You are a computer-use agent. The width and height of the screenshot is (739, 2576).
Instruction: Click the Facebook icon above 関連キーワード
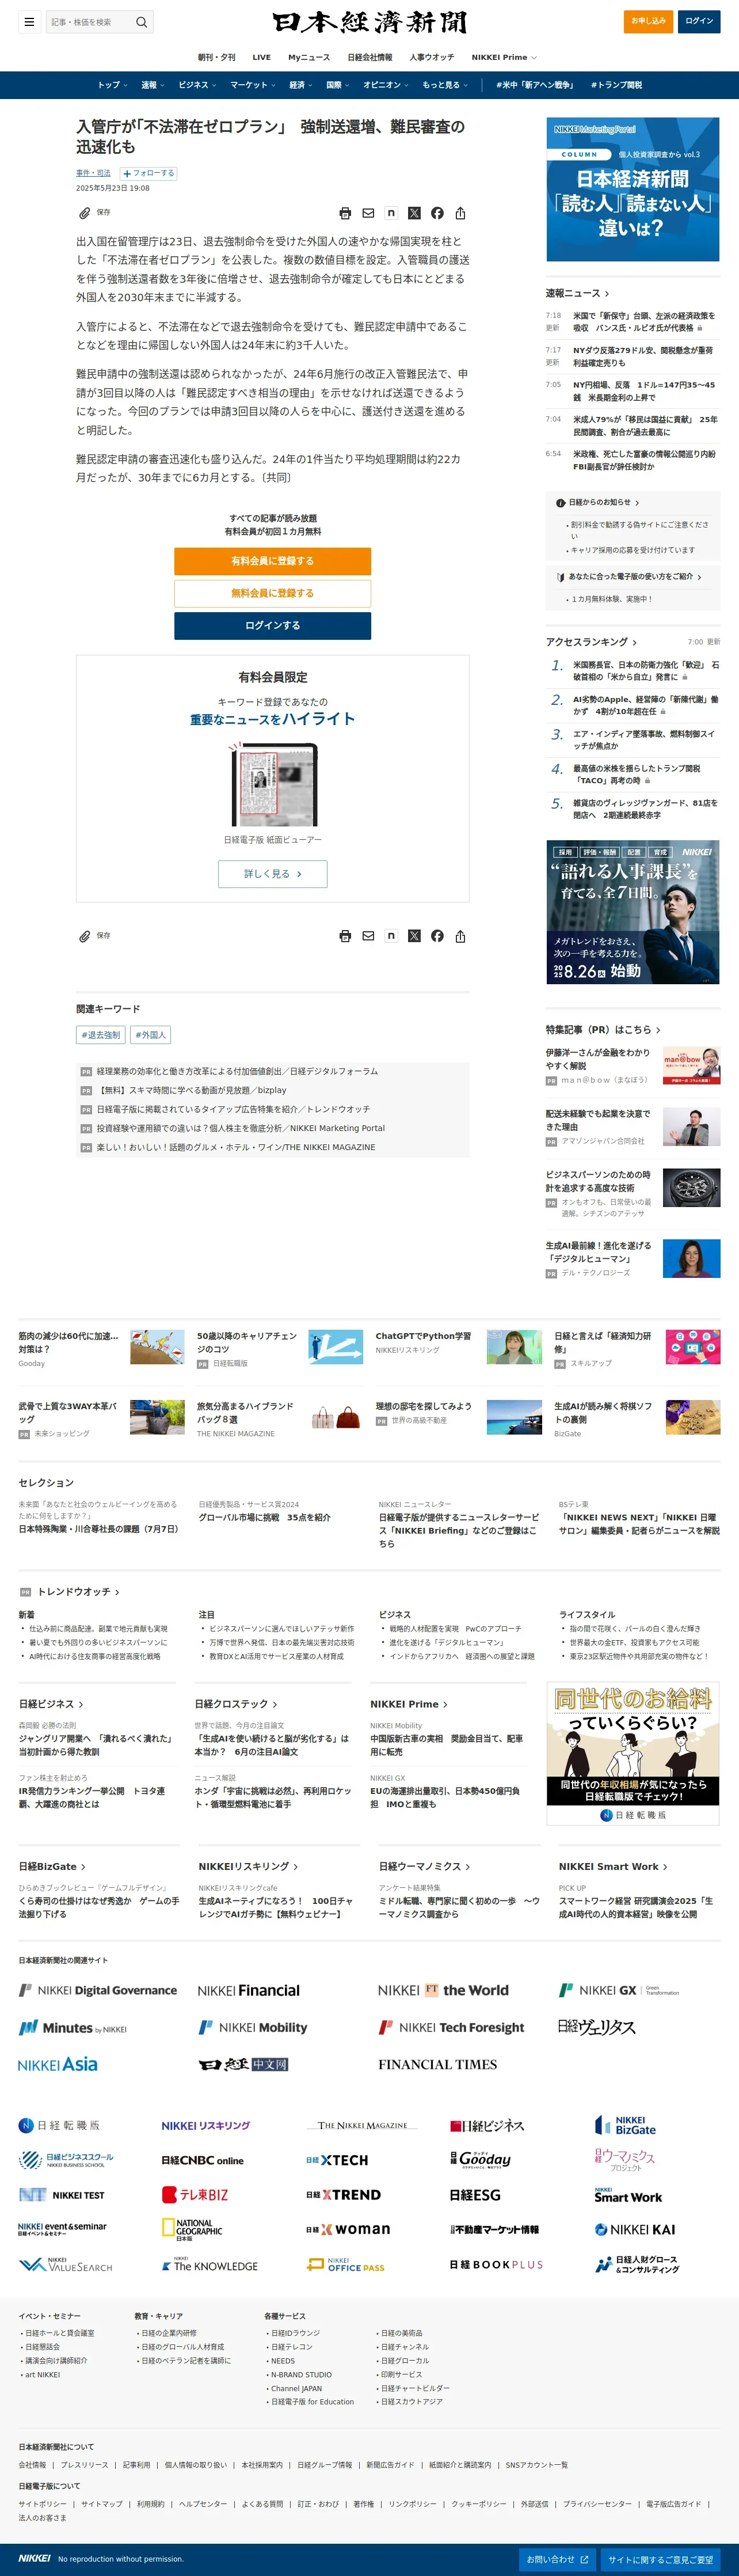click(x=437, y=936)
